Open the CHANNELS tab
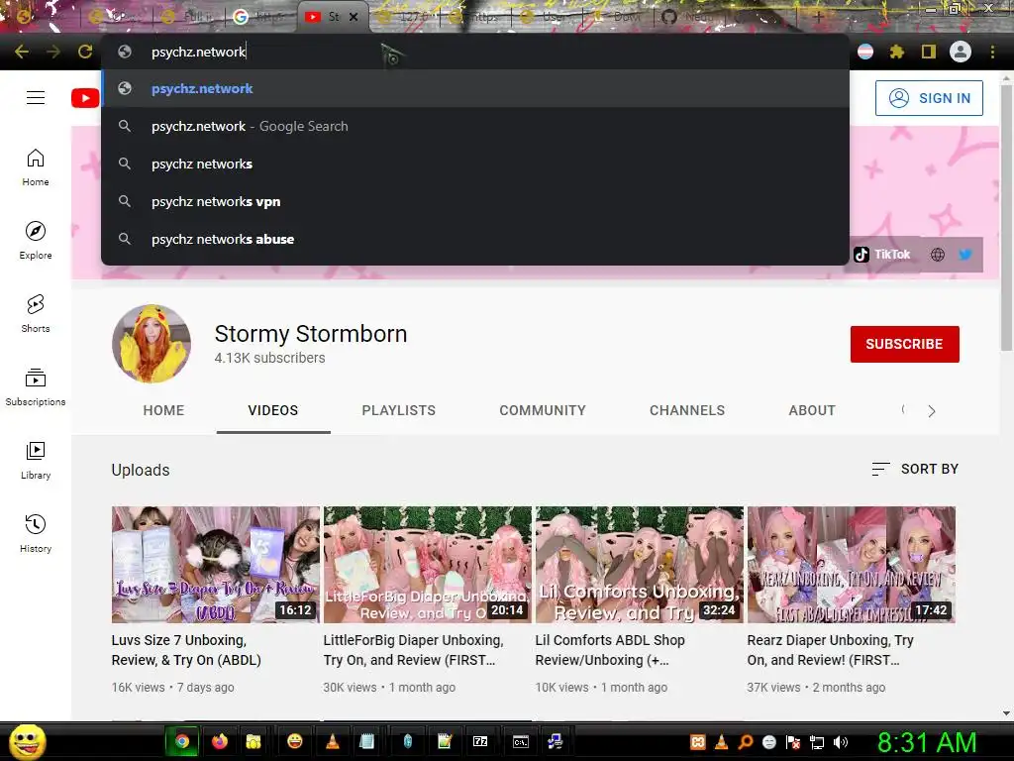Image resolution: width=1014 pixels, height=761 pixels. (687, 410)
